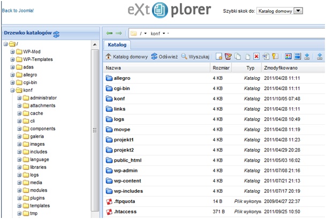Click the new file/folder toolbar icon
The image size is (326, 219).
click(219, 56)
